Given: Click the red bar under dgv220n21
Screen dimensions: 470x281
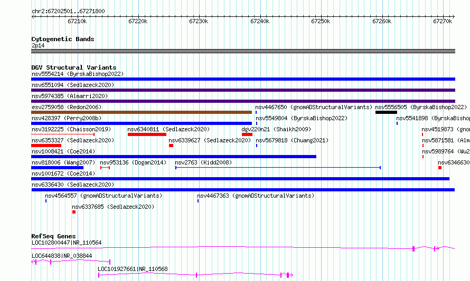Looking at the screenshot, I should (x=247, y=134).
